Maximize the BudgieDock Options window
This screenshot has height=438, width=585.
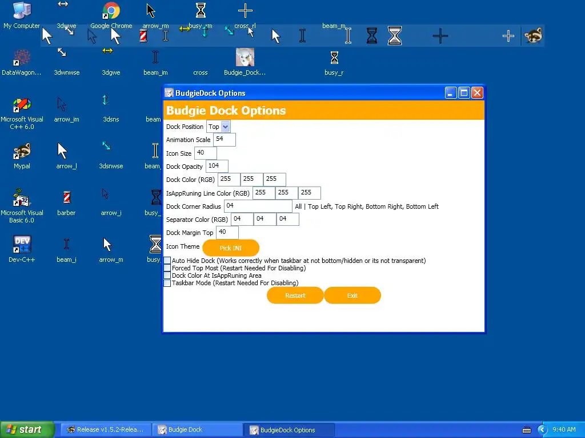(464, 93)
